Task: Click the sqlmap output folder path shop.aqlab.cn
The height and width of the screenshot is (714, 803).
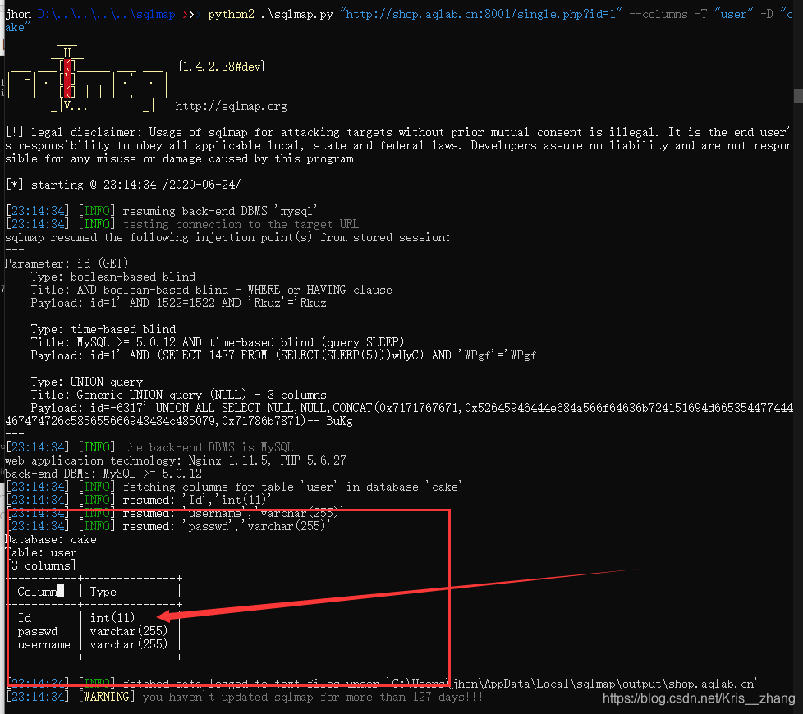Action: coord(571,684)
